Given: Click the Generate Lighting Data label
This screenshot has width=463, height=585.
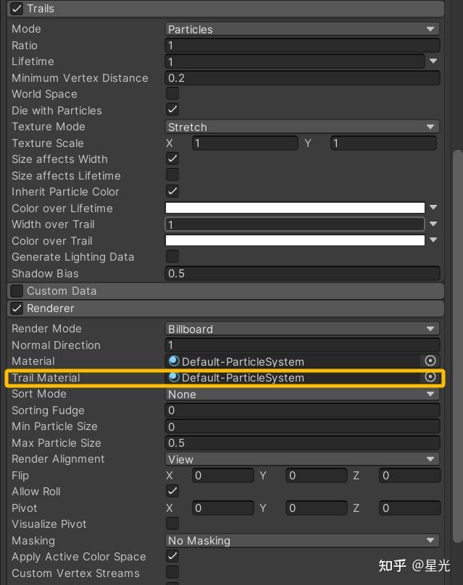Looking at the screenshot, I should point(72,257).
